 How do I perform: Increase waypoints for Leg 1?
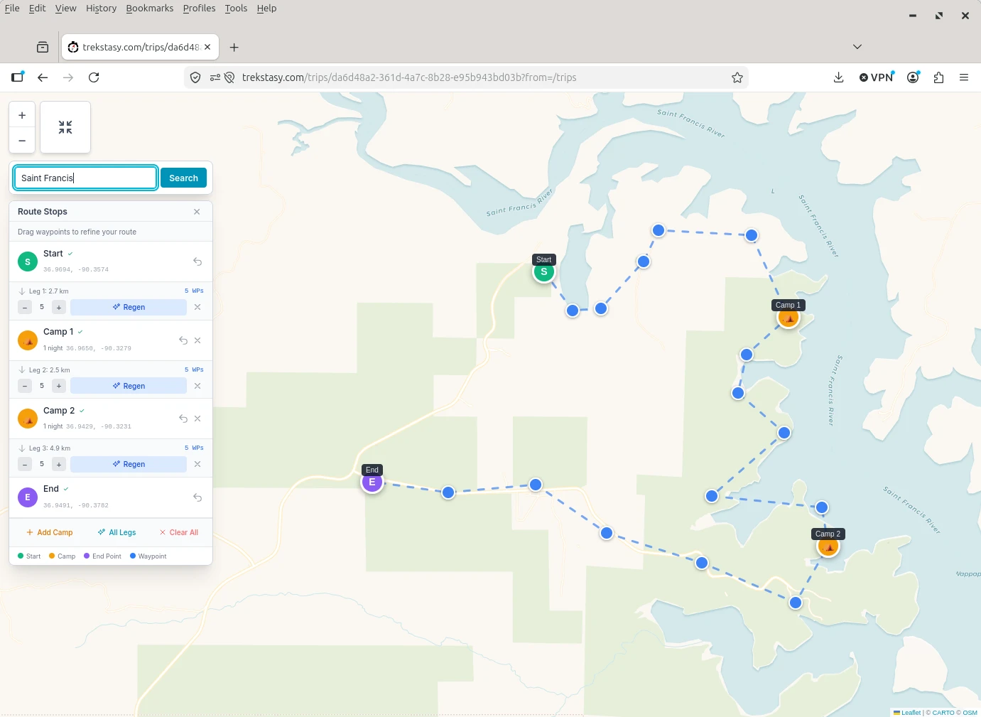[59, 307]
